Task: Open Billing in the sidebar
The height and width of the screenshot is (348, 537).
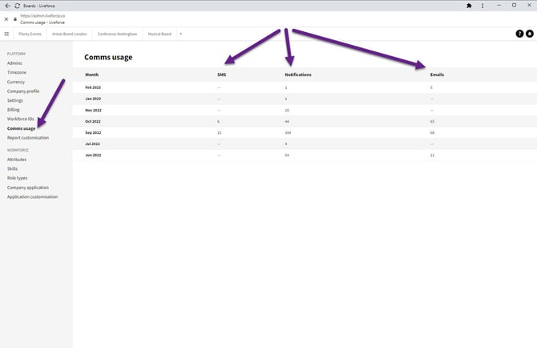Action: click(x=14, y=110)
